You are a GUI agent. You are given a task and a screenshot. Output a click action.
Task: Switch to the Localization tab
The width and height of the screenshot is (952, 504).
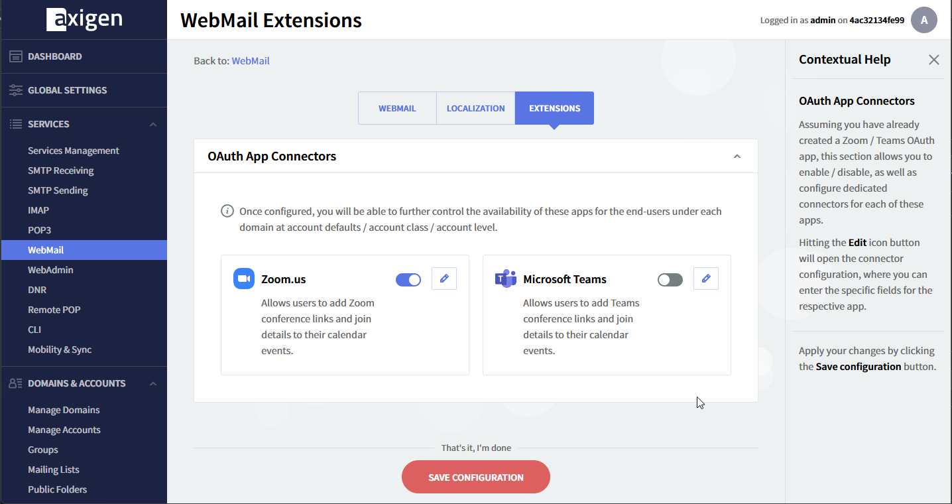coord(475,108)
